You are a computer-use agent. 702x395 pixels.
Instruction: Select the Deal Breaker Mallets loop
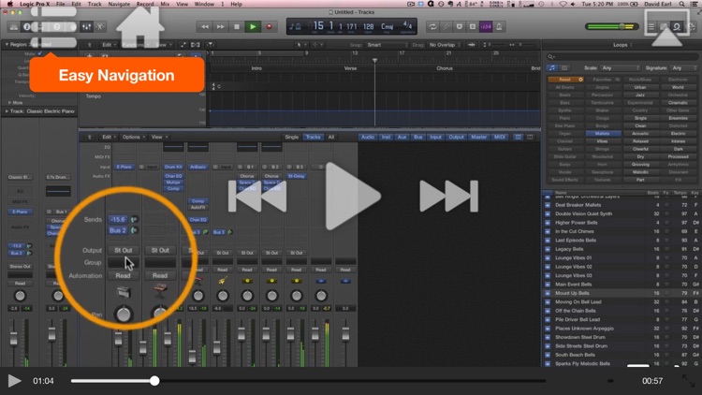(x=621, y=205)
